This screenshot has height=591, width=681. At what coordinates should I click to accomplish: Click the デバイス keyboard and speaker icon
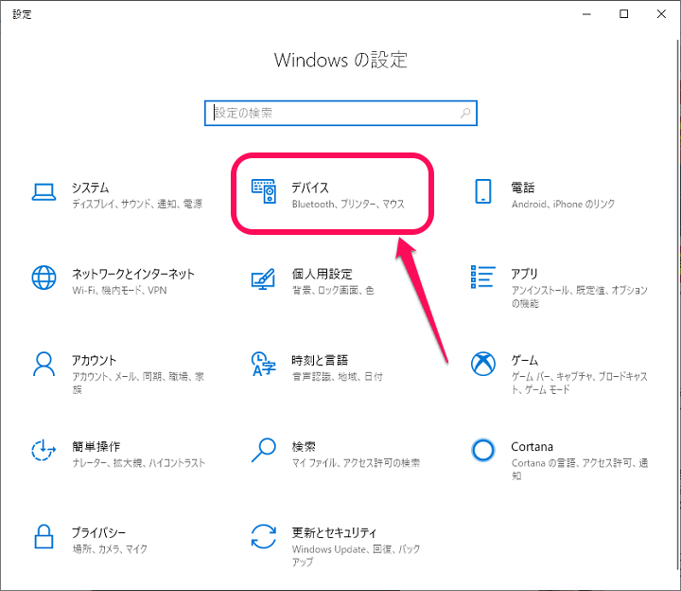[x=264, y=191]
